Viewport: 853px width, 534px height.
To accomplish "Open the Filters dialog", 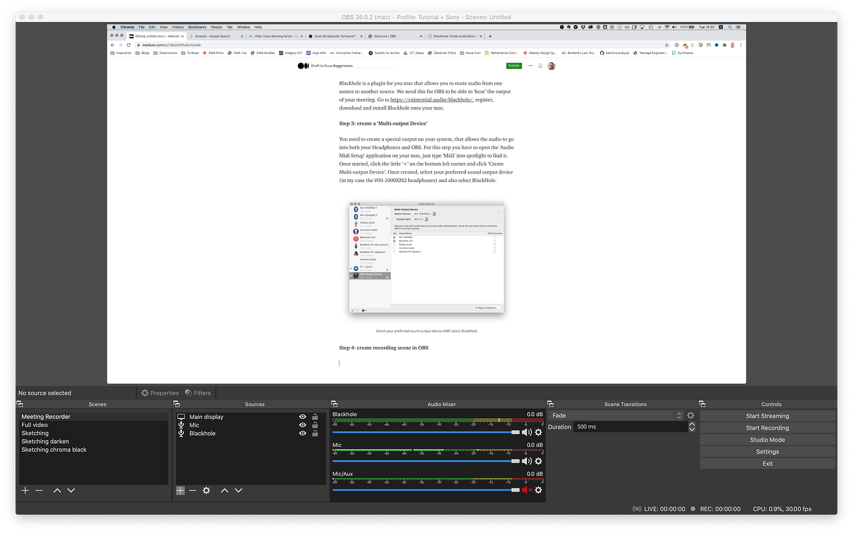I will click(x=197, y=393).
